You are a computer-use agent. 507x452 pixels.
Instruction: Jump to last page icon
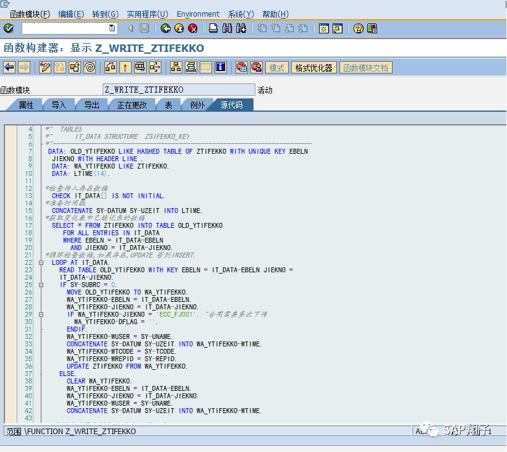(x=303, y=28)
